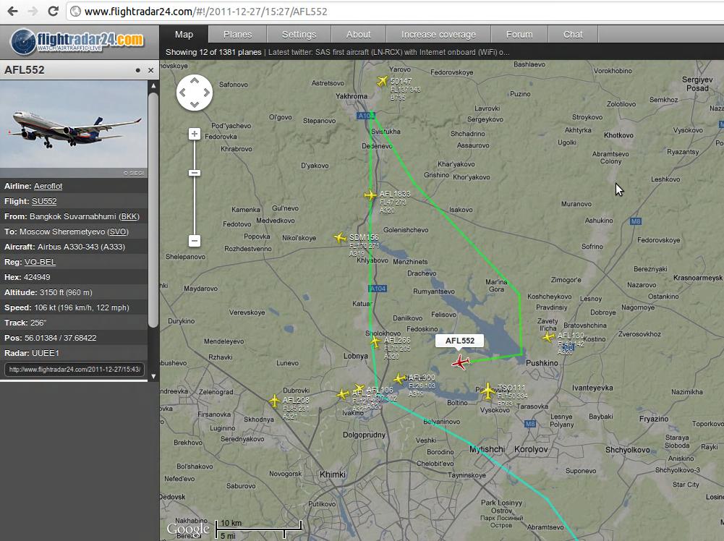724x541 pixels.
Task: Click the site info icon in the address bar
Action: pyautogui.click(x=75, y=11)
